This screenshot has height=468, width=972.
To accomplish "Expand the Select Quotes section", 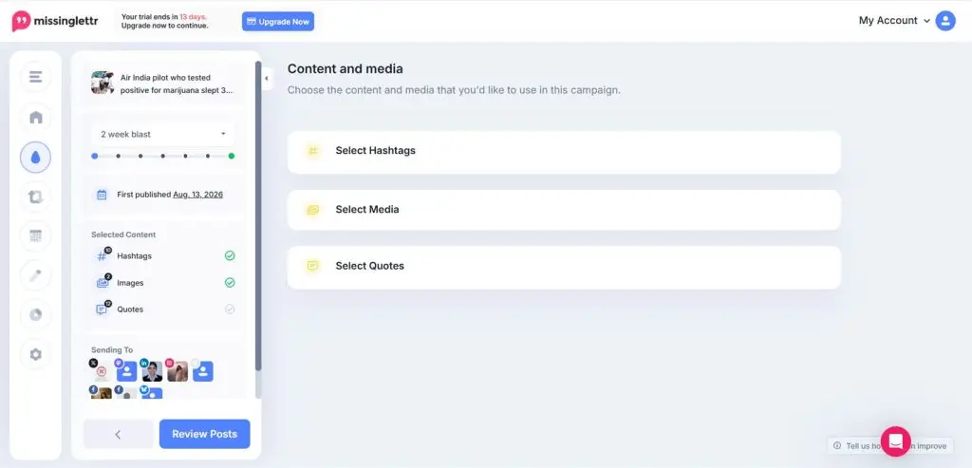I will 564,267.
